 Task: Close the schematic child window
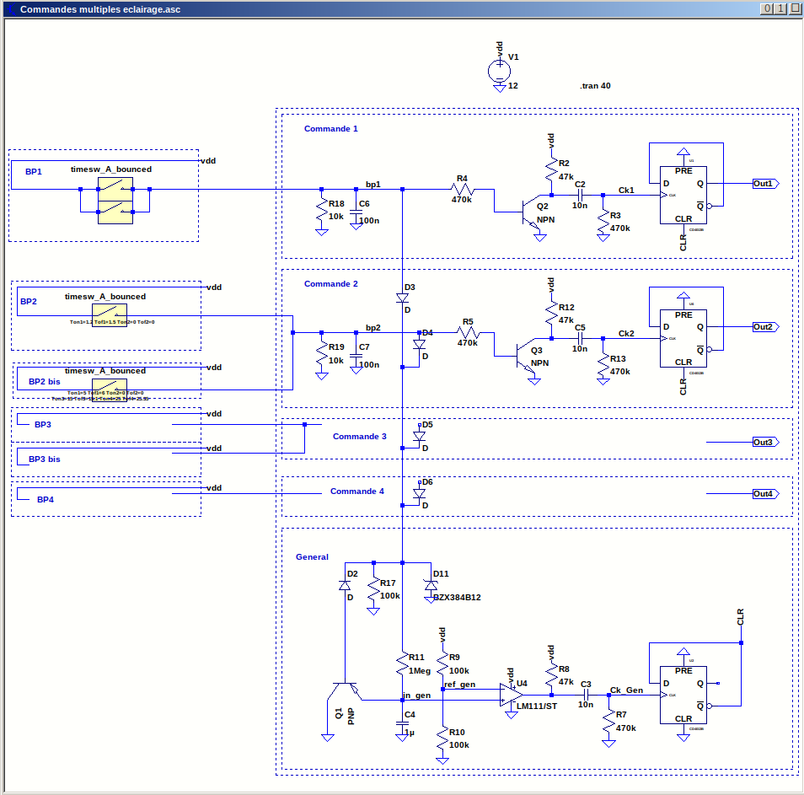point(796,8)
